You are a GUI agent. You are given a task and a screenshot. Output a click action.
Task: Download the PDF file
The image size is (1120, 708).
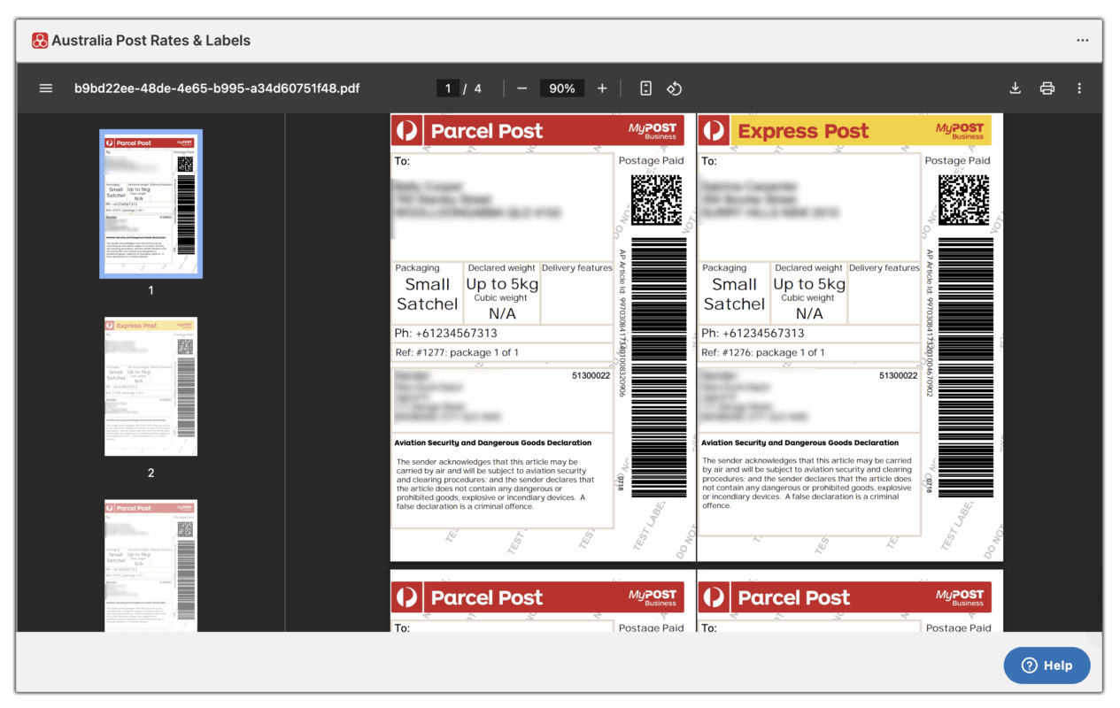pyautogui.click(x=1016, y=88)
